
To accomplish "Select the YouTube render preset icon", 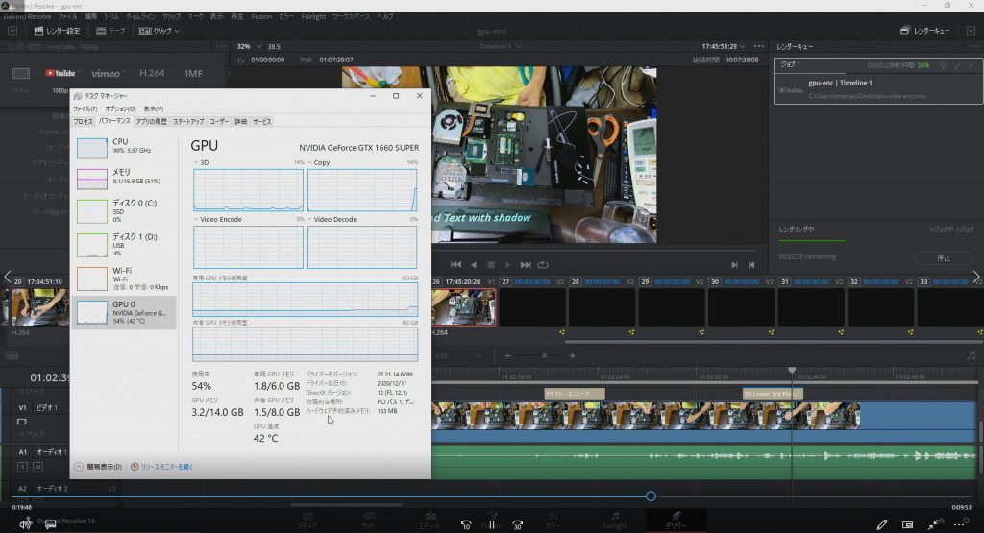I will click(60, 73).
